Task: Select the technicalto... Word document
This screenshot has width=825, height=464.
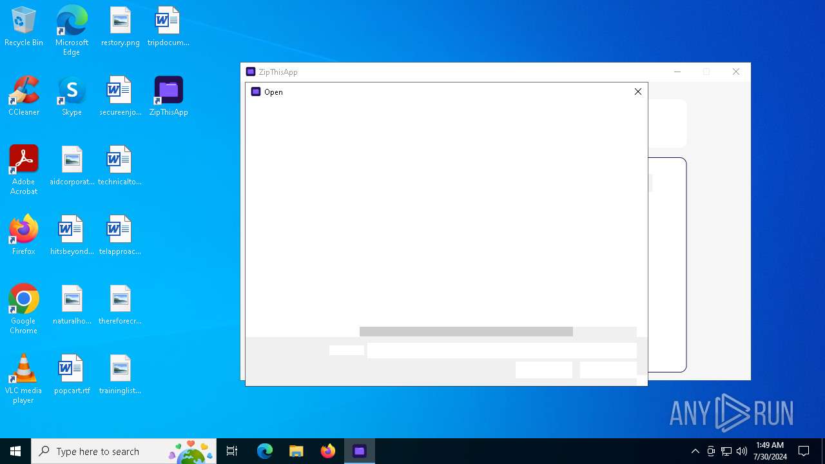Action: tap(120, 166)
